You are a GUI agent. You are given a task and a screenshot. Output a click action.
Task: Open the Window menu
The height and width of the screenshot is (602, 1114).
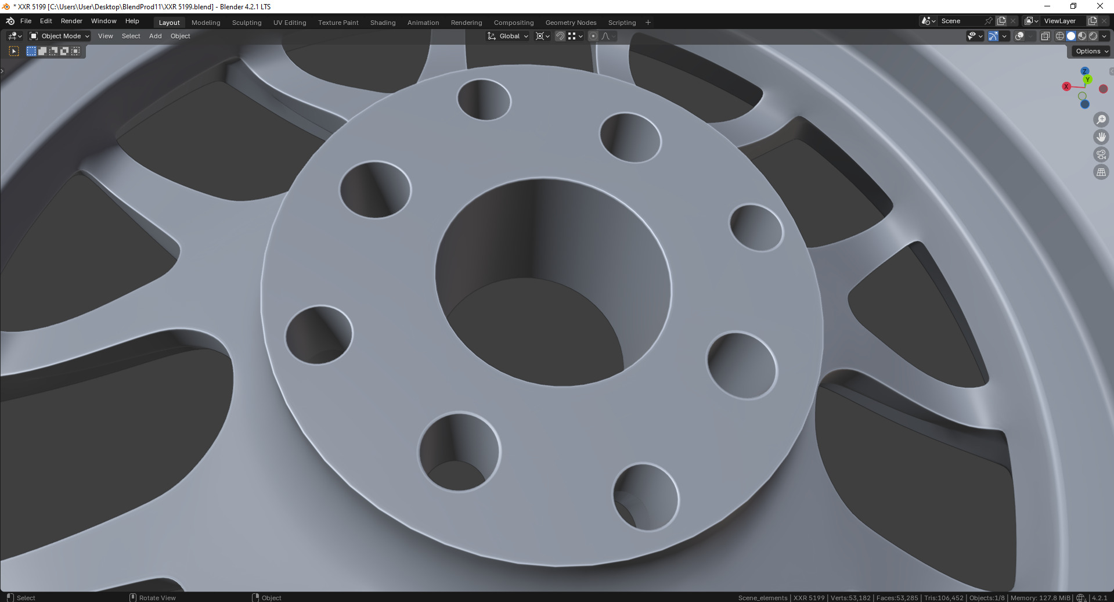coord(103,21)
